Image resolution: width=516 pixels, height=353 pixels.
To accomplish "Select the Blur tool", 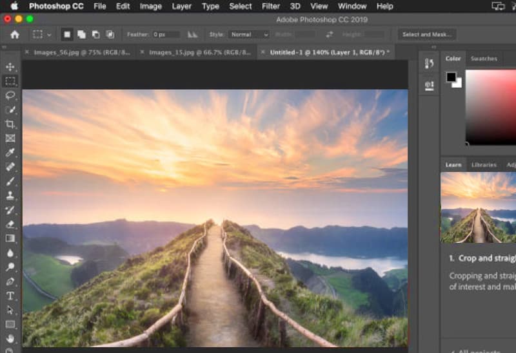I will pos(10,253).
